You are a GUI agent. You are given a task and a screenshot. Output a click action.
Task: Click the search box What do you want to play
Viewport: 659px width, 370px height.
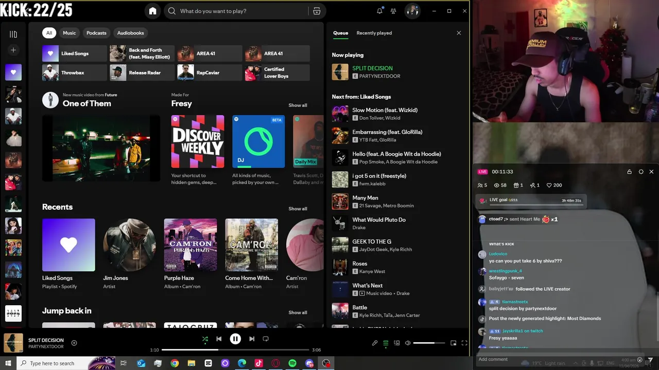(237, 11)
